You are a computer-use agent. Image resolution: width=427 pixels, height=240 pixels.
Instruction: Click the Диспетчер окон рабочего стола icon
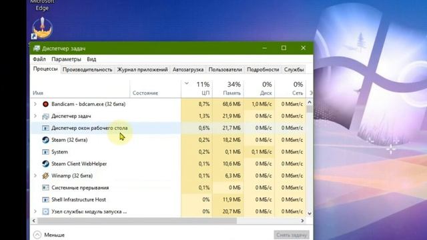tap(45, 128)
